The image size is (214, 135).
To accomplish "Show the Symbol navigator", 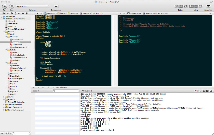I will point(8,13).
